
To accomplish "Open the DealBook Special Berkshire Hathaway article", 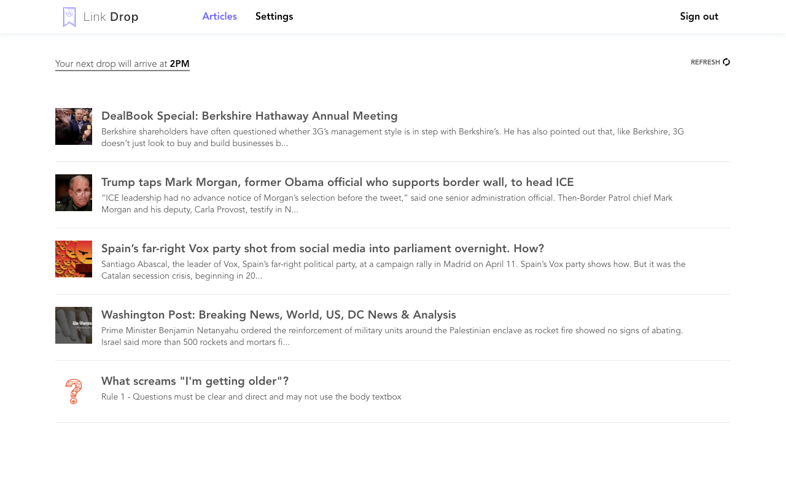I will coord(249,116).
